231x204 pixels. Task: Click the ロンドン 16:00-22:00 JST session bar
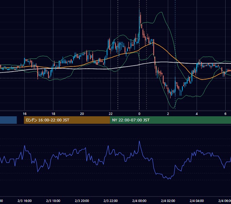tap(67, 120)
